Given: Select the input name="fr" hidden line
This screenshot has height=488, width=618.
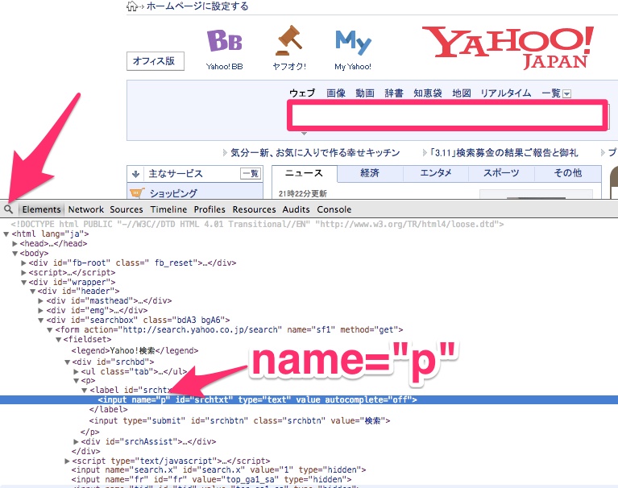Looking at the screenshot, I should [211, 479].
